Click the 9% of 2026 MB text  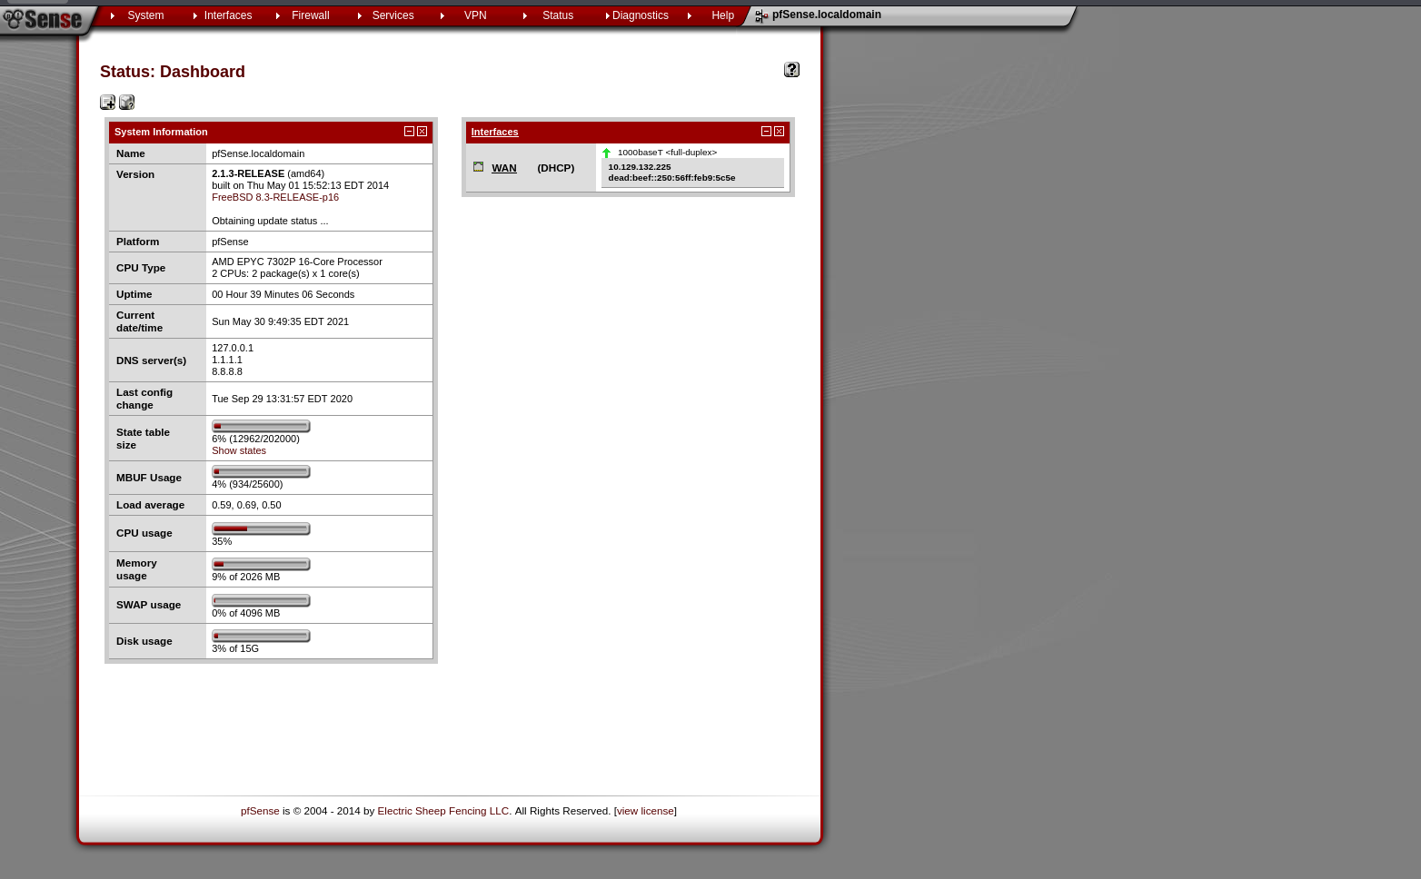pyautogui.click(x=245, y=577)
